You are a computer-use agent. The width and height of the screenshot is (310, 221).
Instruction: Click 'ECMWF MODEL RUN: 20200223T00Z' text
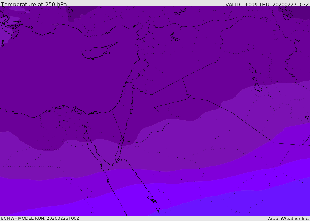pyautogui.click(x=40, y=219)
